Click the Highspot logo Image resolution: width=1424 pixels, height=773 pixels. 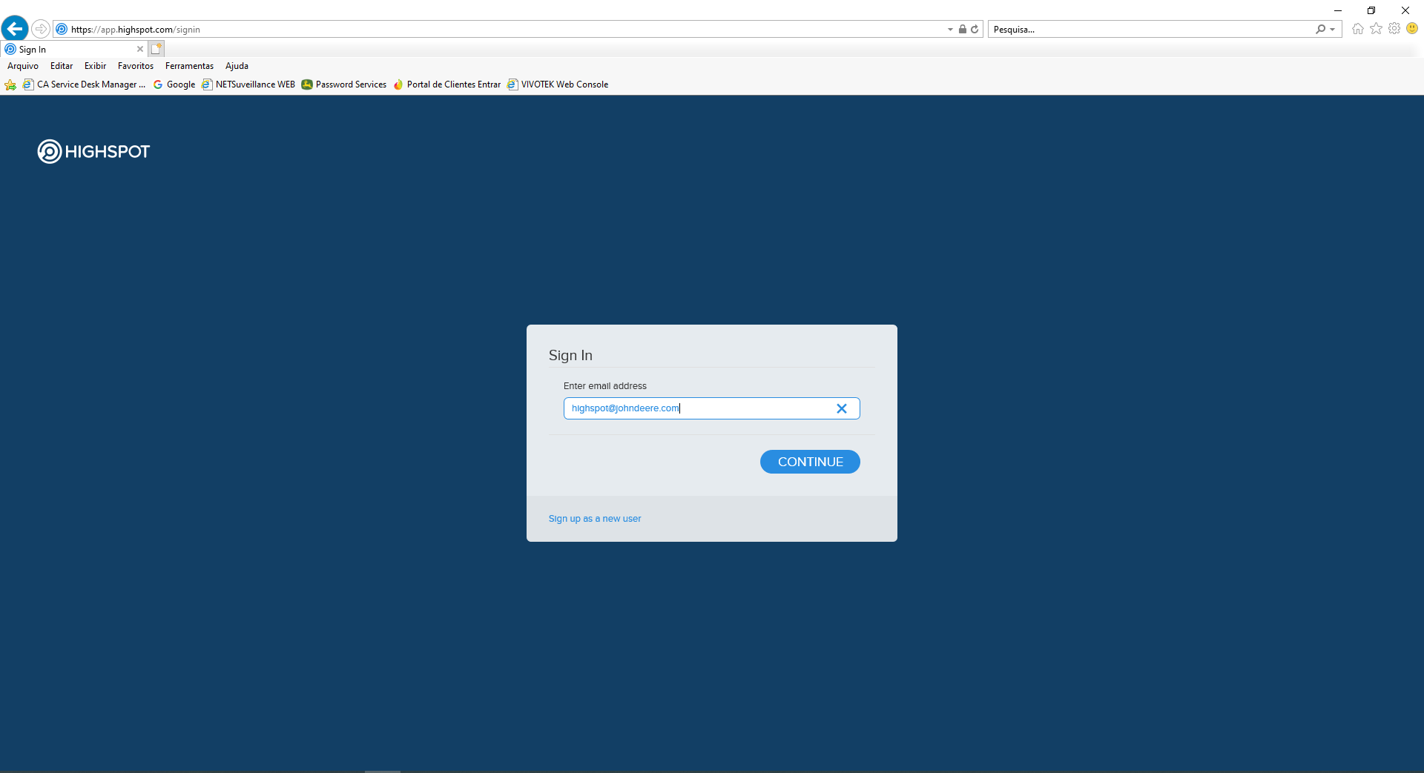click(x=93, y=151)
